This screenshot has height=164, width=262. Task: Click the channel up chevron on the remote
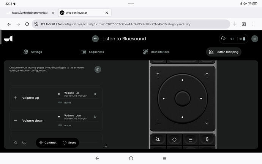pos(207,74)
